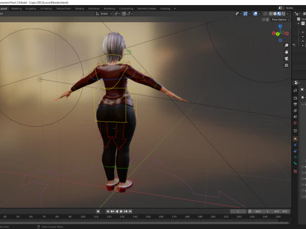This screenshot has width=306, height=229.
Task: Play the animation forward
Action: tap(121, 211)
